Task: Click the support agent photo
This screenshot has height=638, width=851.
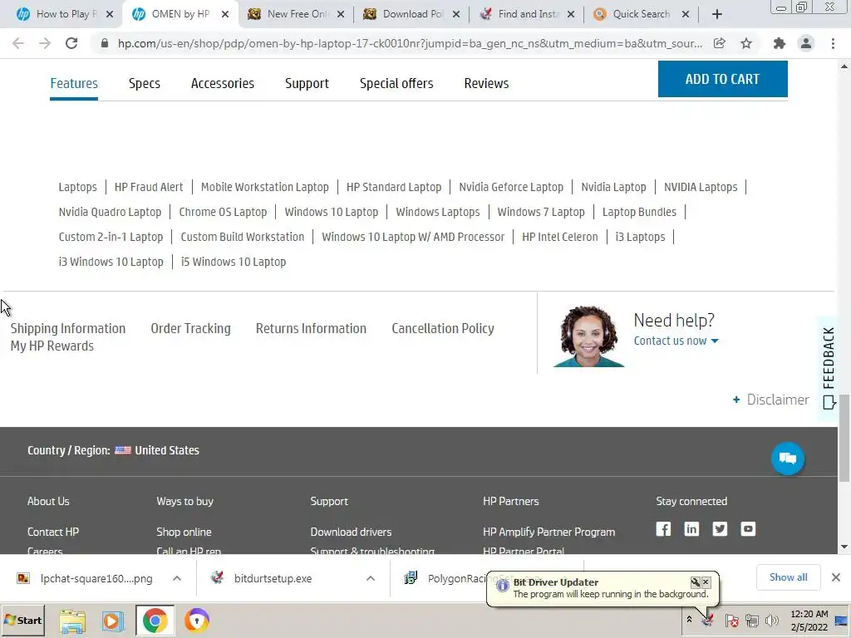Action: pyautogui.click(x=588, y=336)
